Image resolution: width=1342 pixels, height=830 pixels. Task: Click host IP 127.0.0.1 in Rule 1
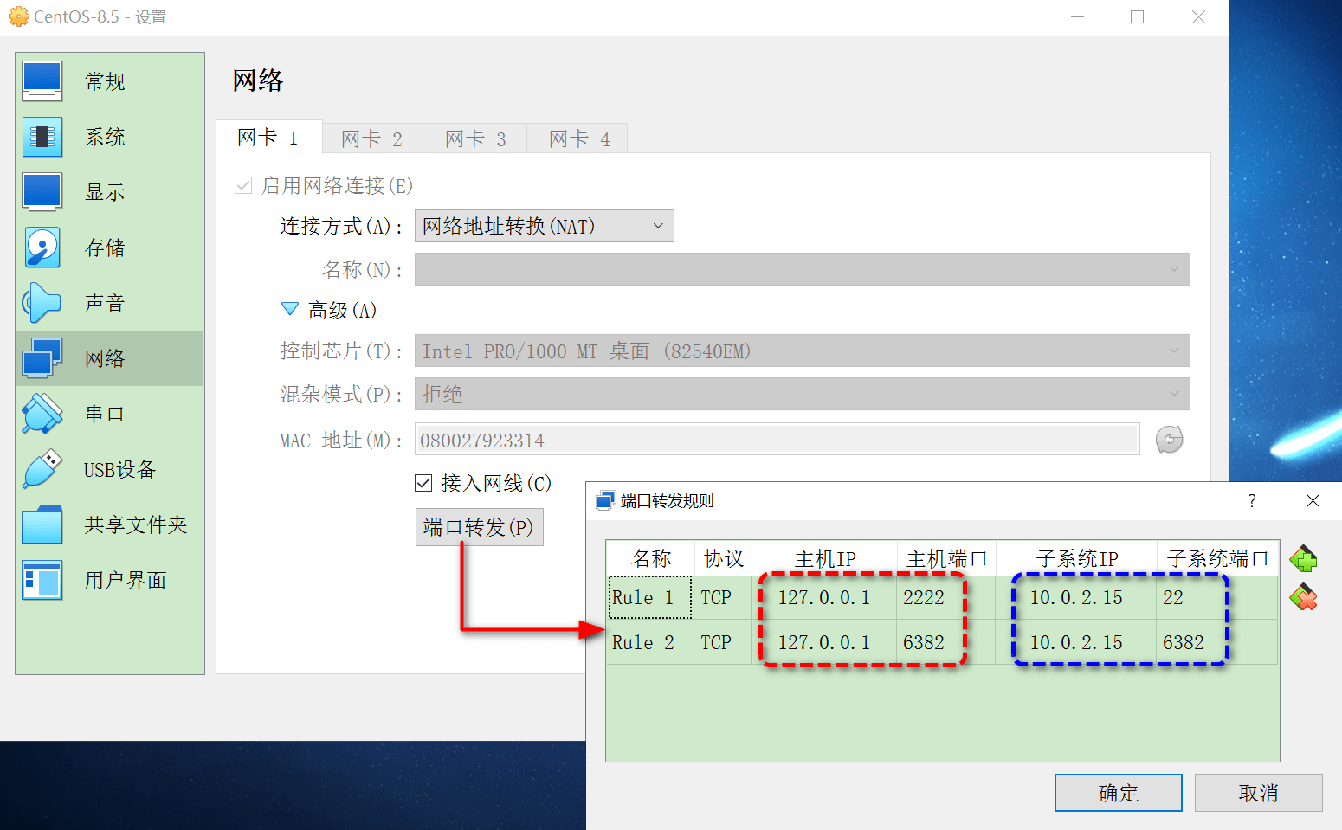point(824,597)
